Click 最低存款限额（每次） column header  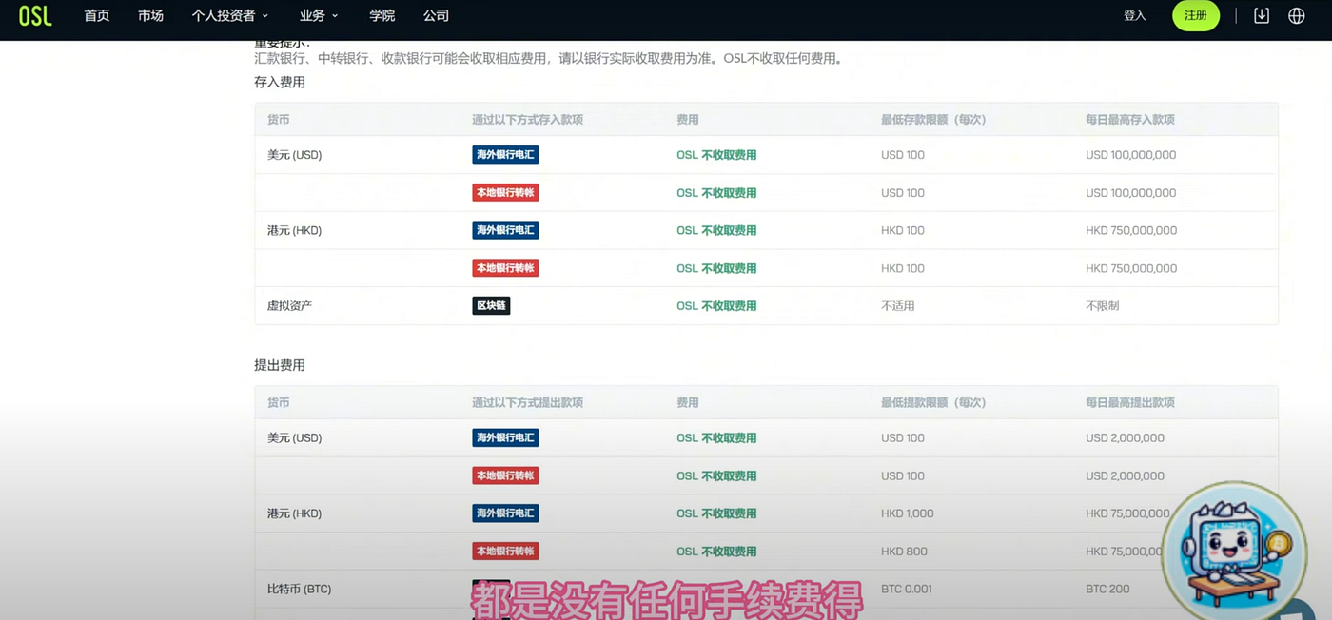tap(933, 120)
